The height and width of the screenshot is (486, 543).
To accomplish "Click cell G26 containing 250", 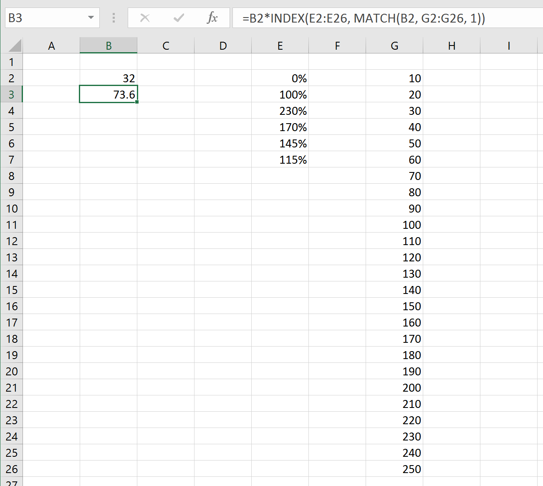I will (x=394, y=469).
